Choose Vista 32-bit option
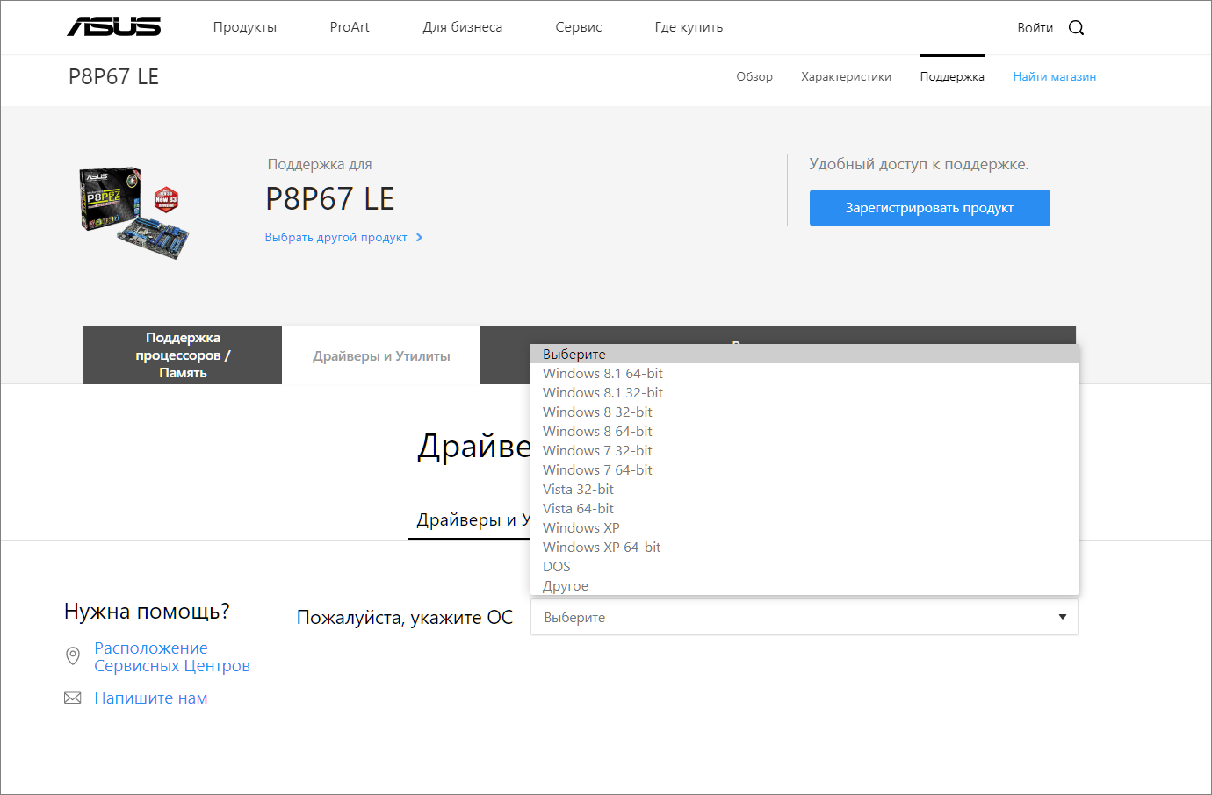The height and width of the screenshot is (795, 1212). [x=804, y=489]
